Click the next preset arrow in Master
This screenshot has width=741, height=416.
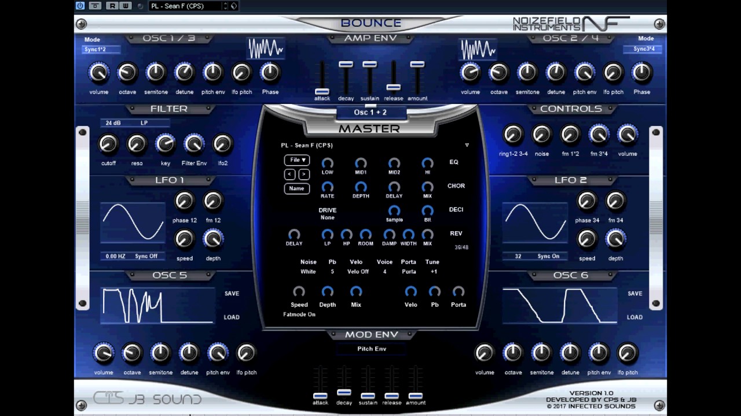point(304,174)
